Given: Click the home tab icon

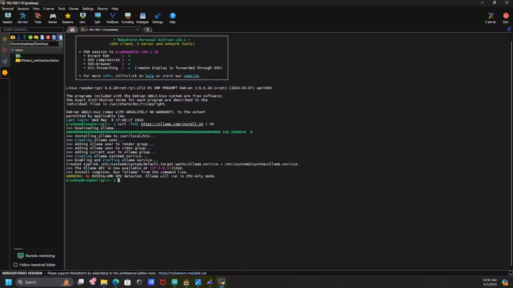Looking at the screenshot, I should pyautogui.click(x=72, y=29).
